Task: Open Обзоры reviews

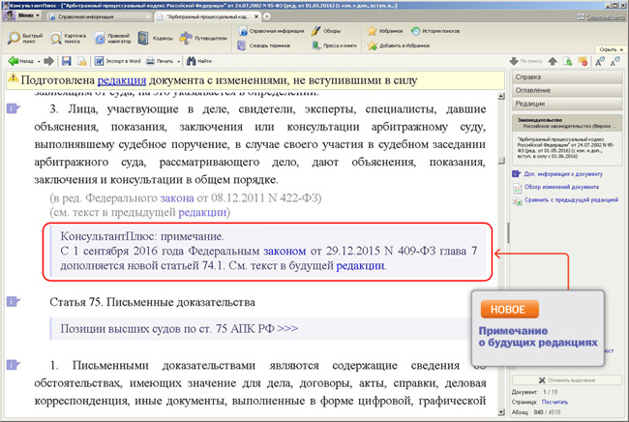Action: [326, 31]
